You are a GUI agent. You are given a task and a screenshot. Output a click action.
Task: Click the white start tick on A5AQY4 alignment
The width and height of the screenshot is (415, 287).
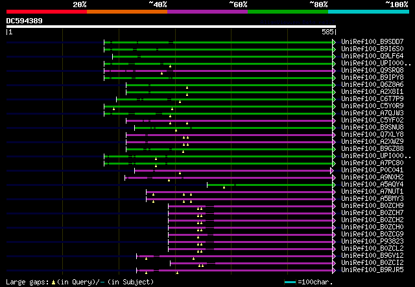[x=207, y=185]
